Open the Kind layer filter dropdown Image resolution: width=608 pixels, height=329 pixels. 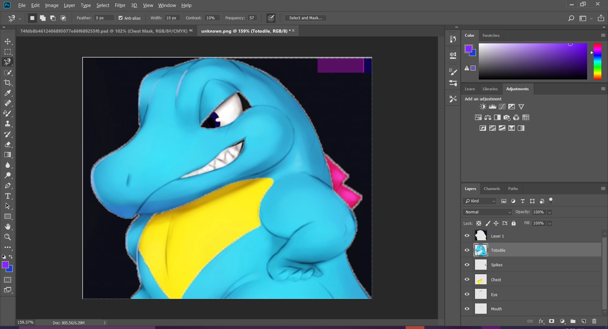[480, 201]
